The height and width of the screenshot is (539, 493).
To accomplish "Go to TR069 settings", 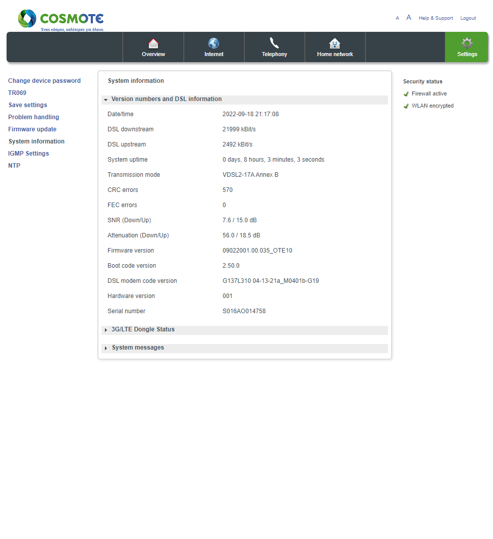I will pyautogui.click(x=17, y=93).
